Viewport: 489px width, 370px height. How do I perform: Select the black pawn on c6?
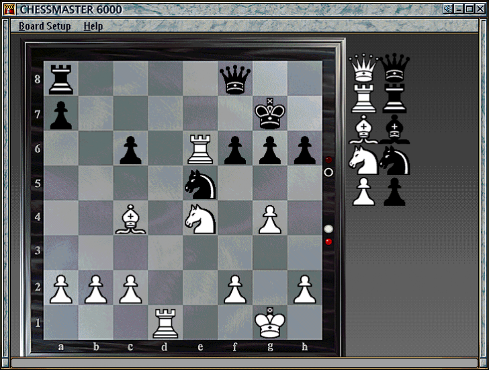131,150
